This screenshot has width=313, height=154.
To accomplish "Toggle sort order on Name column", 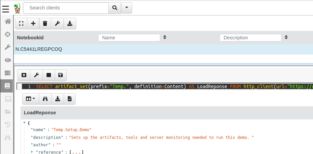I will coord(165,37).
